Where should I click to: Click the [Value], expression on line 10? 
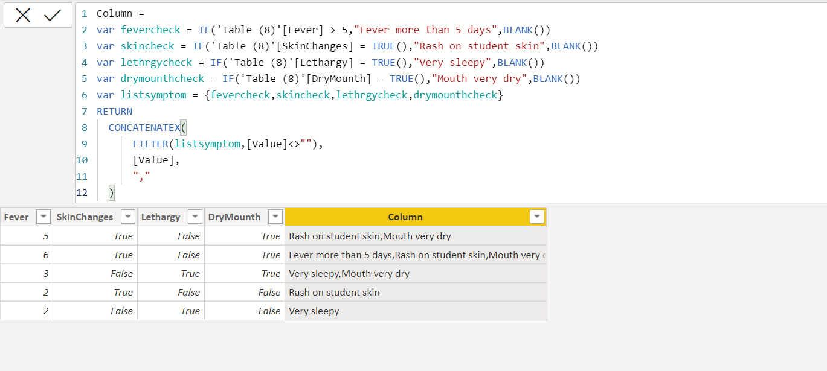click(x=156, y=160)
